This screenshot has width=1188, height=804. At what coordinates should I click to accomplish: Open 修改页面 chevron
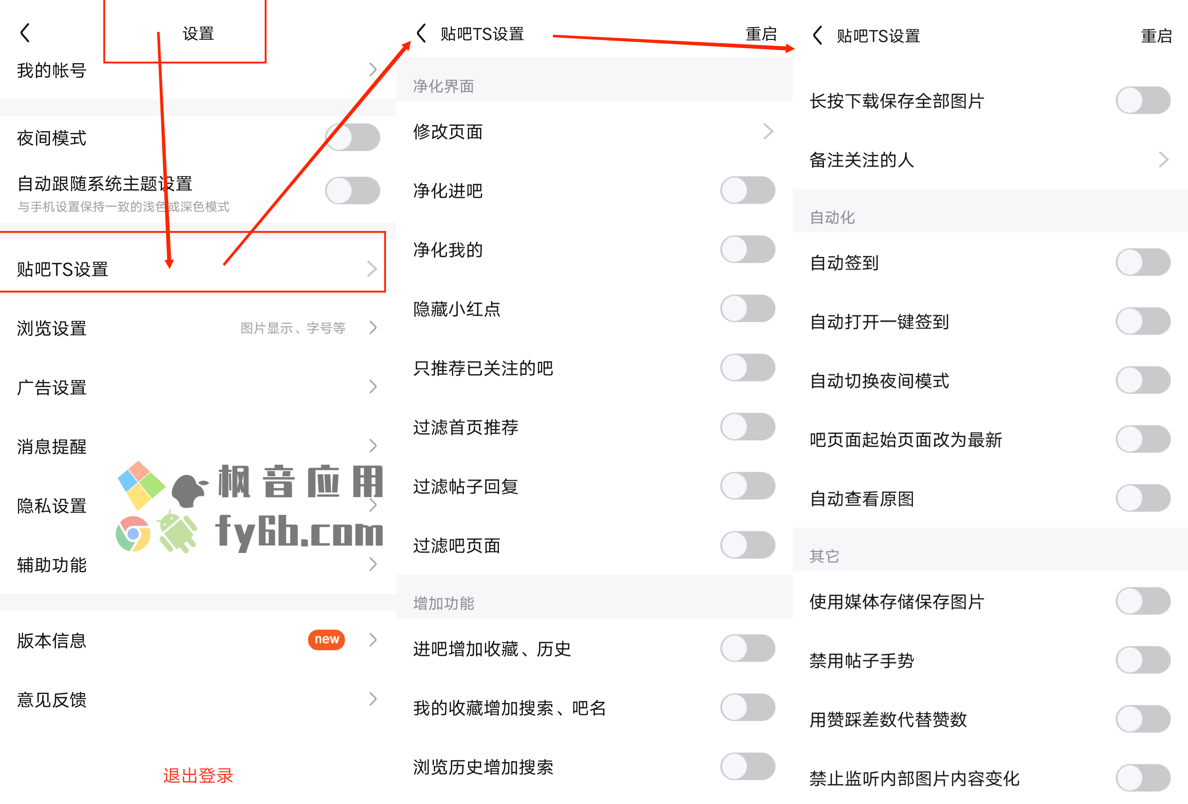pyautogui.click(x=768, y=132)
